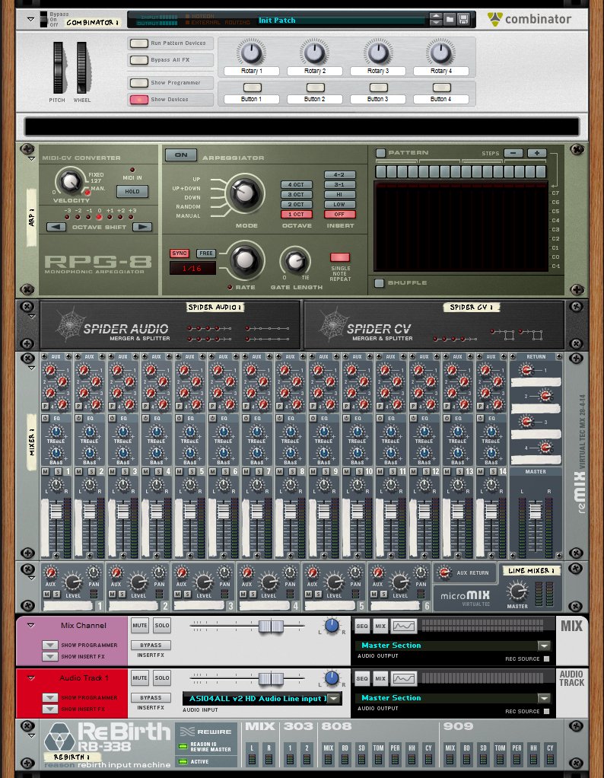
Task: Click SEQ icon on Audio Track 1
Action: tap(362, 678)
